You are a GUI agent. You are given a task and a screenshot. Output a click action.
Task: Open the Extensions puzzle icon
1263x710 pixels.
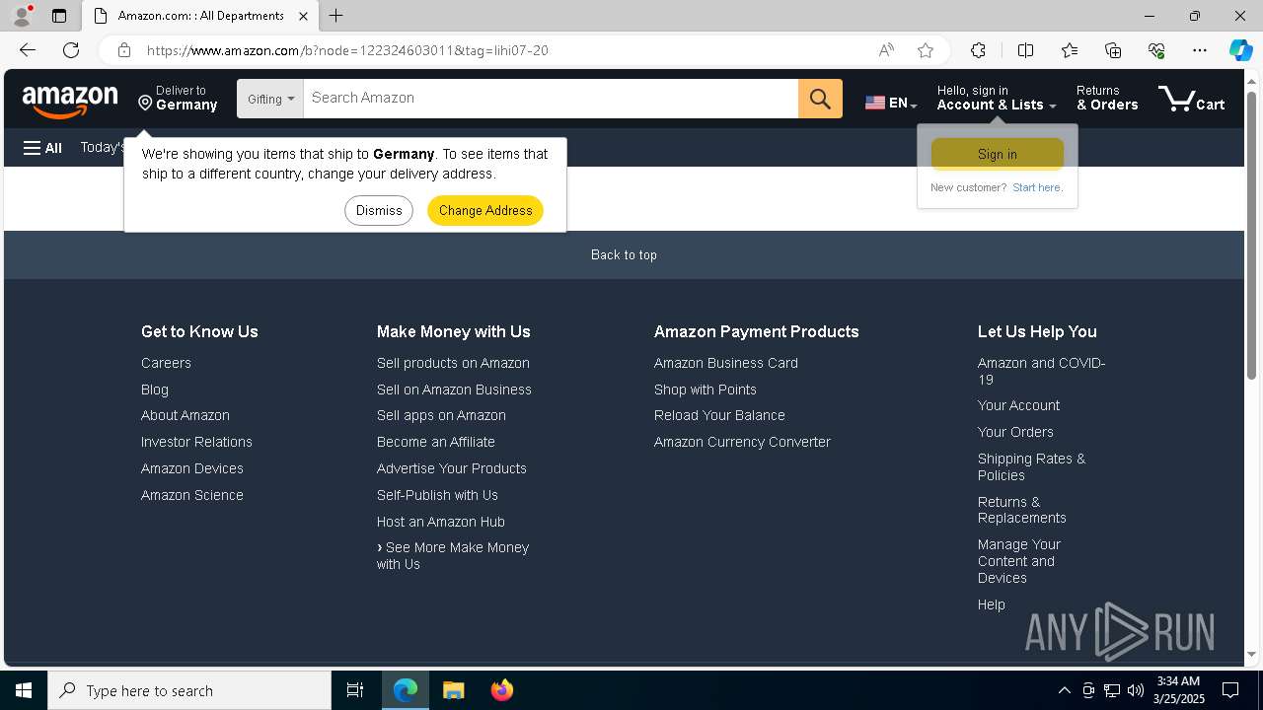pyautogui.click(x=978, y=50)
